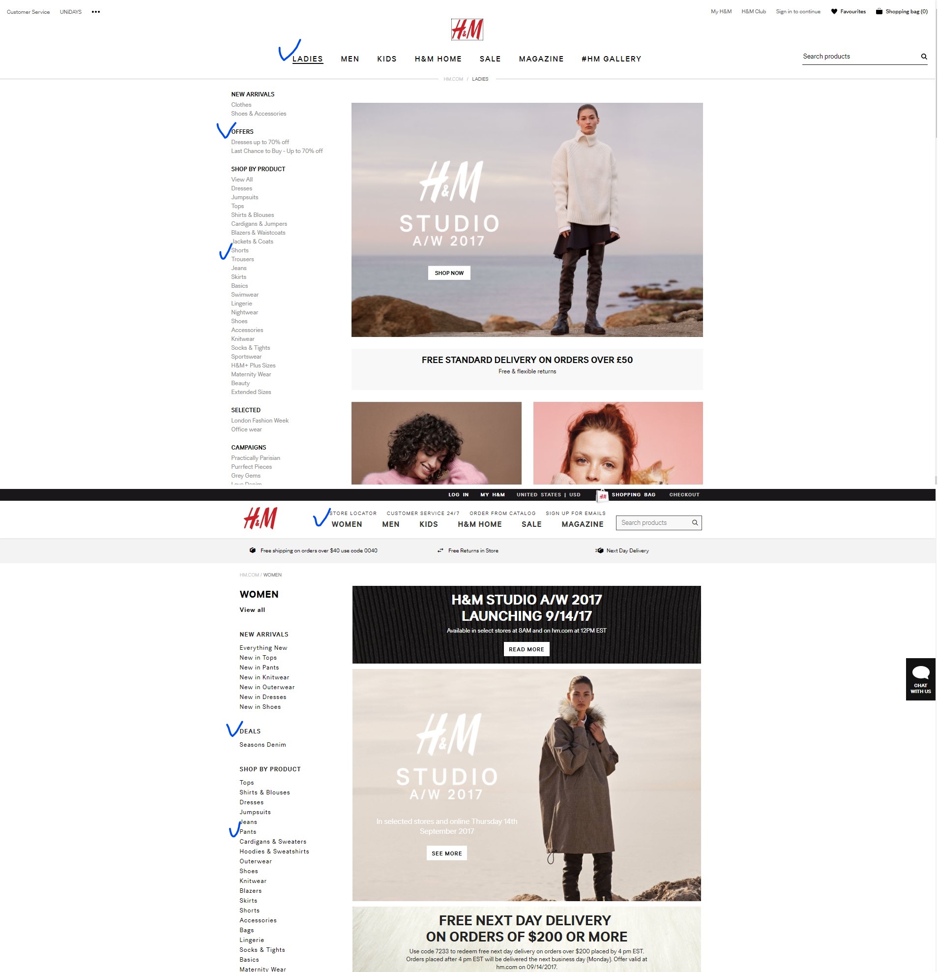Click Sign in to continue
938x972 pixels.
798,11
